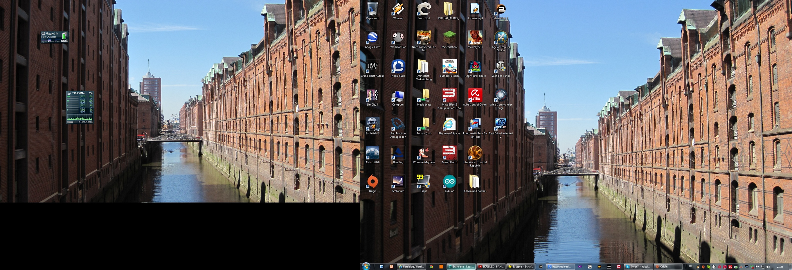Select the Fraps icon
The height and width of the screenshot is (270, 792).
pos(424,182)
